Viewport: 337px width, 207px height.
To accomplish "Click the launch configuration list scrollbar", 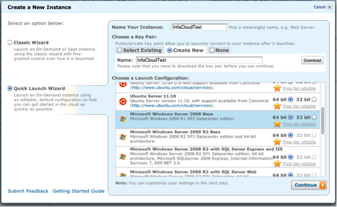I will tap(322, 121).
